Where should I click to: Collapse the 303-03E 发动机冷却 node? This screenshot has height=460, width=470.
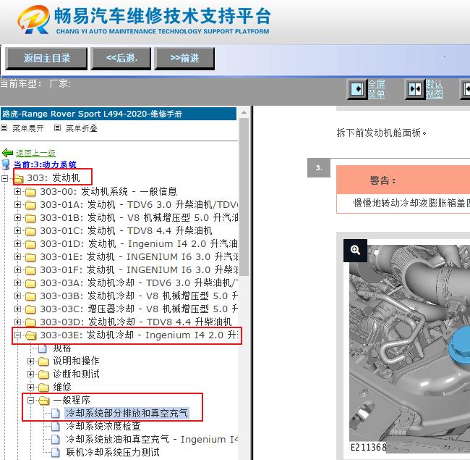(x=17, y=335)
